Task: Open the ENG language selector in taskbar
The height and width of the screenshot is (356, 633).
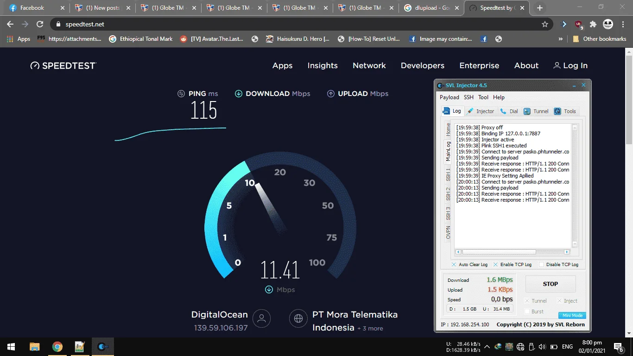Action: pos(567,347)
